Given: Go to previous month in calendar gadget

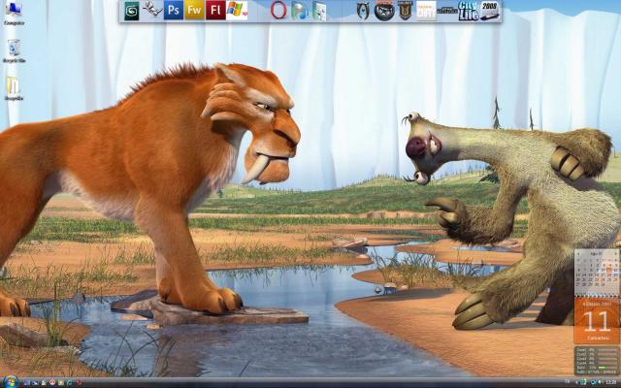Looking at the screenshot, I should pyautogui.click(x=578, y=254).
